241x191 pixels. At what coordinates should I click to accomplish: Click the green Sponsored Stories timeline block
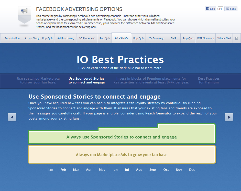[122, 135]
